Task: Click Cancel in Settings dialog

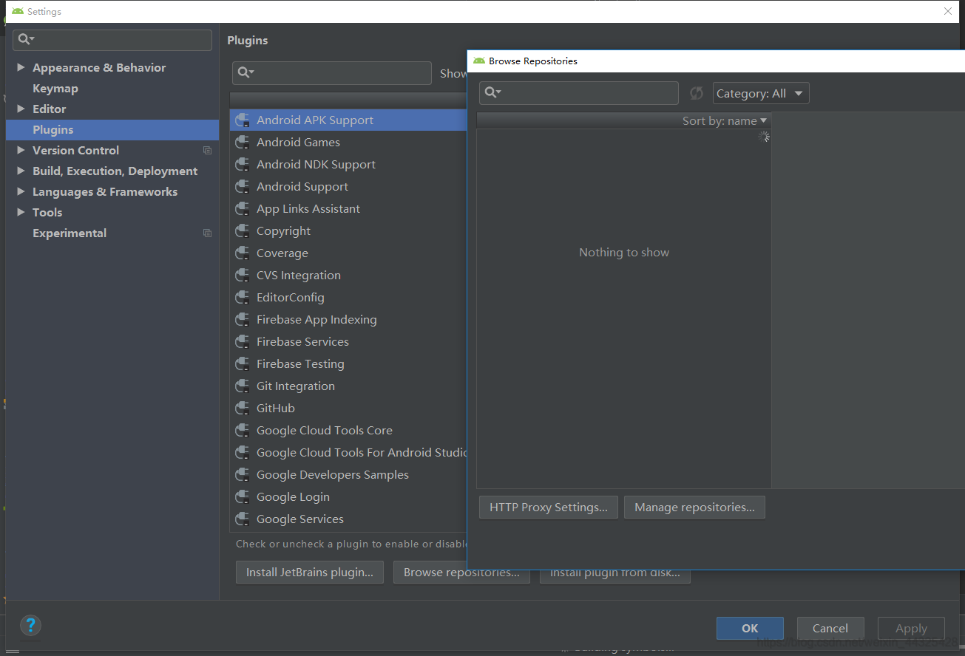Action: tap(830, 628)
